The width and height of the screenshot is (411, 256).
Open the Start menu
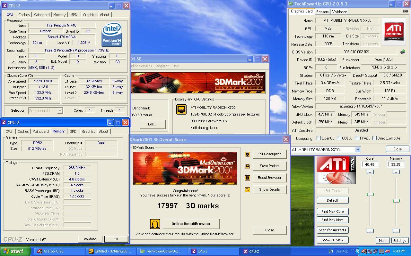pos(15,251)
